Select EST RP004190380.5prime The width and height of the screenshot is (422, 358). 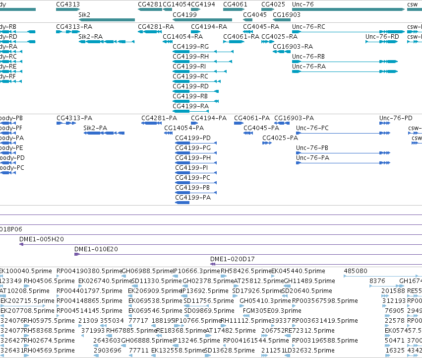tap(89, 271)
